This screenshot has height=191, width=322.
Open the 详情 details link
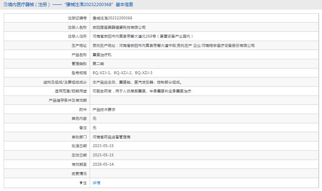pyautogui.click(x=96, y=183)
